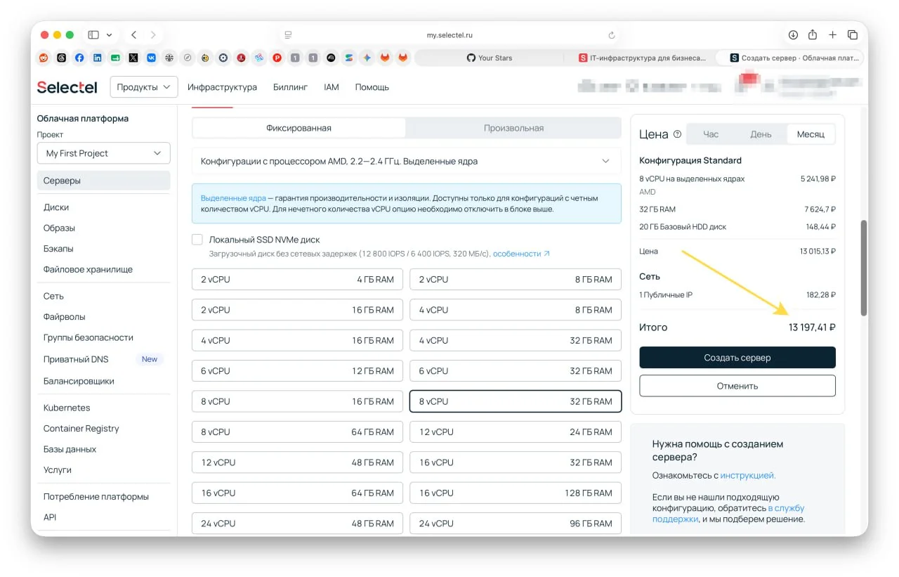Viewport: 899px width, 577px height.
Task: Select the 8 vCPU 64 ГБ RAM configuration
Action: click(x=298, y=432)
